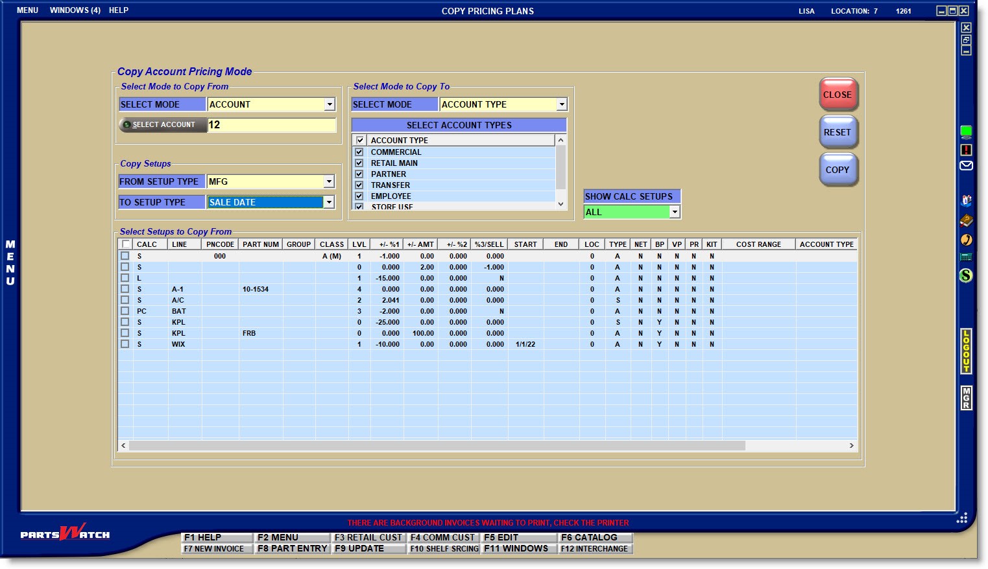Click the green dollar sign icon
988x569 pixels.
[966, 275]
